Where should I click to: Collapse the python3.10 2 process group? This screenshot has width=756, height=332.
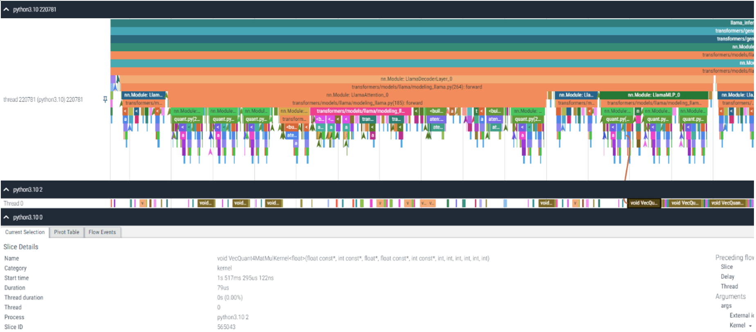[6, 190]
